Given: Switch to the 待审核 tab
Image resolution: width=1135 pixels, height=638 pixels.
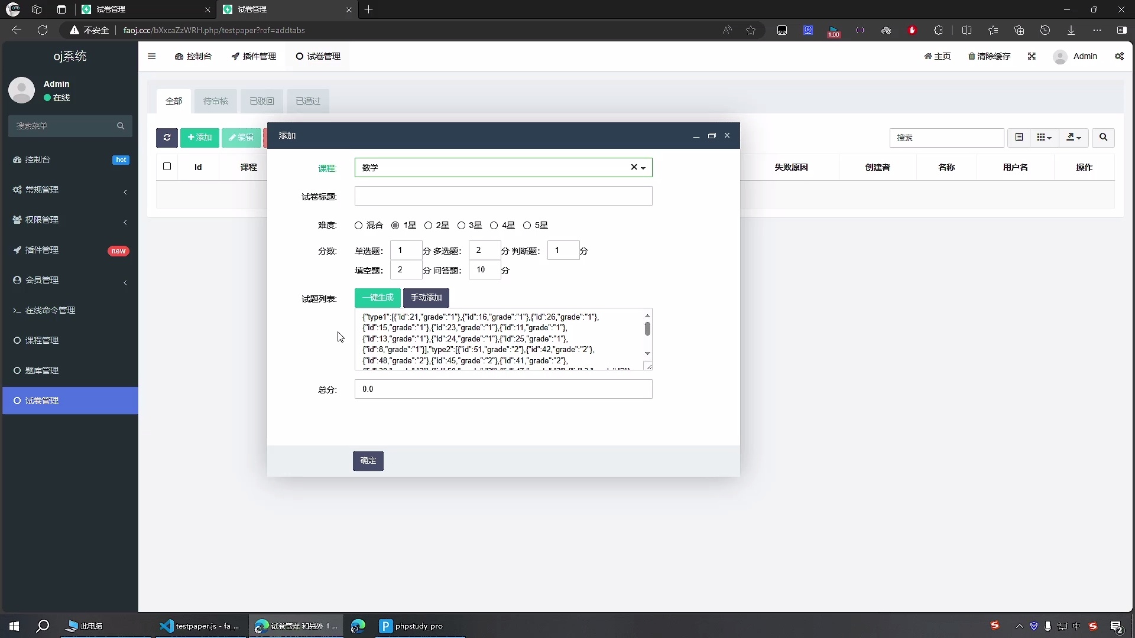Looking at the screenshot, I should coord(215,102).
